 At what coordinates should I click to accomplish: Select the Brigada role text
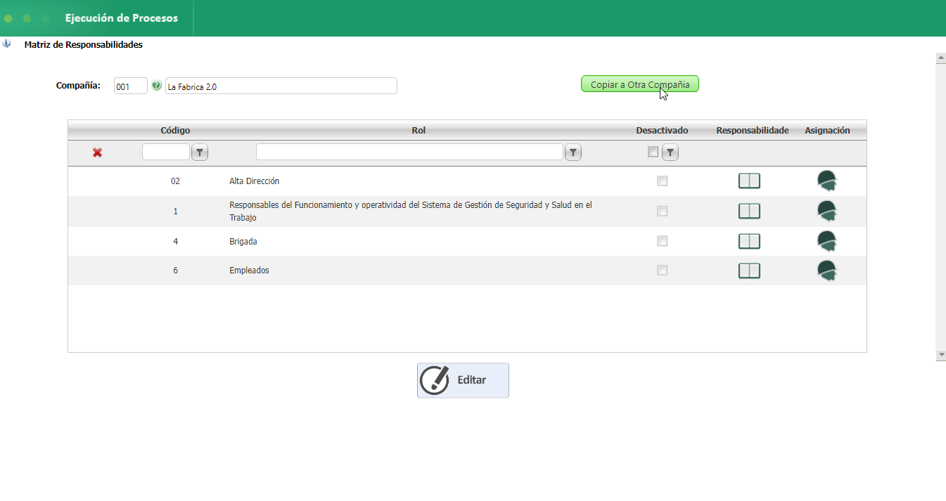click(243, 242)
